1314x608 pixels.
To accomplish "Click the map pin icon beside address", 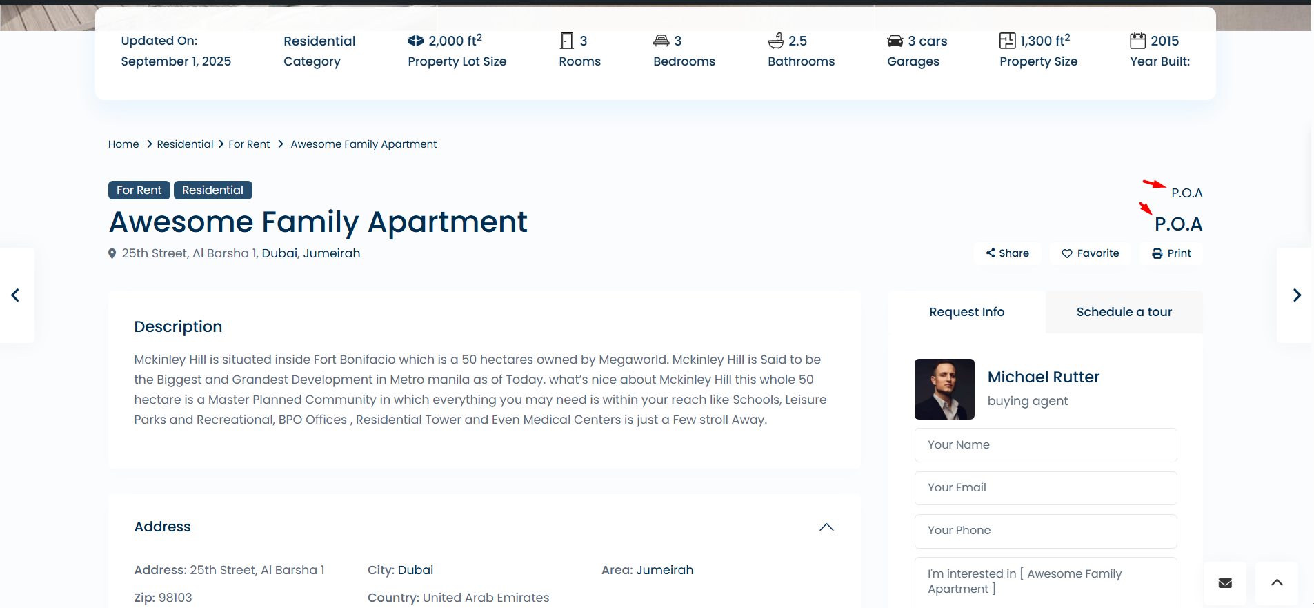I will (x=112, y=254).
